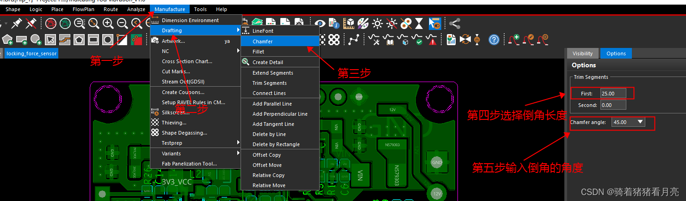686x201 pixels.
Task: Select Chamfer in the Drafting submenu
Action: [x=280, y=41]
